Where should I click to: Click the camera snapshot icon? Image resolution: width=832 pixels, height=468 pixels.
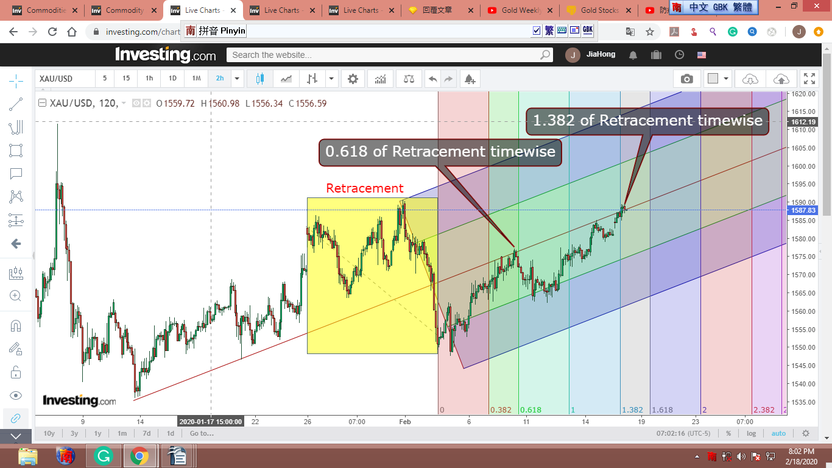[x=686, y=79]
